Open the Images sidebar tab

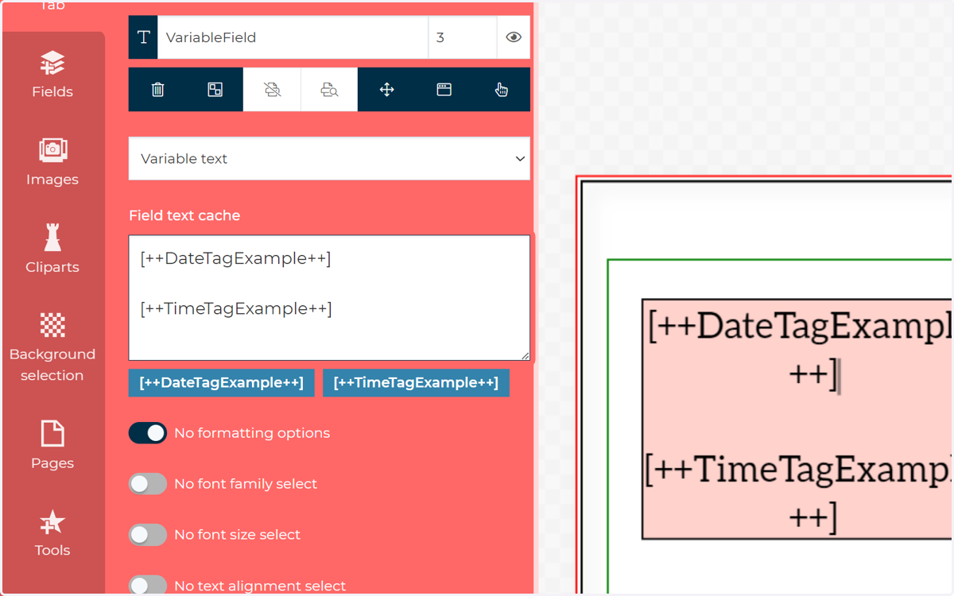click(x=52, y=162)
